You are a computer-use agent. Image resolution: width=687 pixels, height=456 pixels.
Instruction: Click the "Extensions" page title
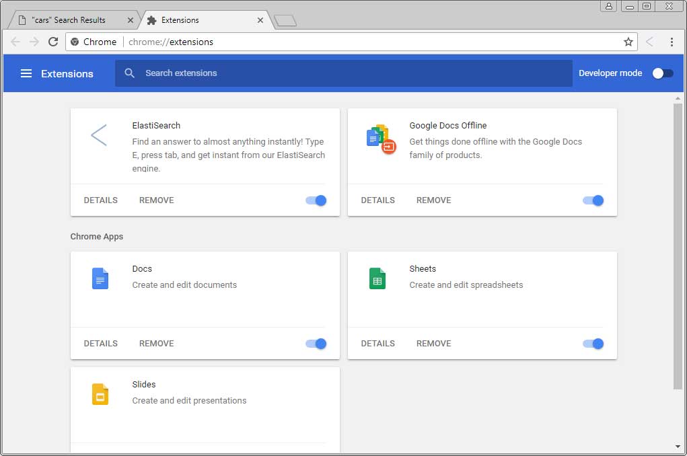tap(67, 73)
